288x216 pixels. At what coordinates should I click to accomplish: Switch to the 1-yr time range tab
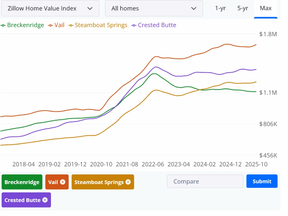click(x=220, y=8)
